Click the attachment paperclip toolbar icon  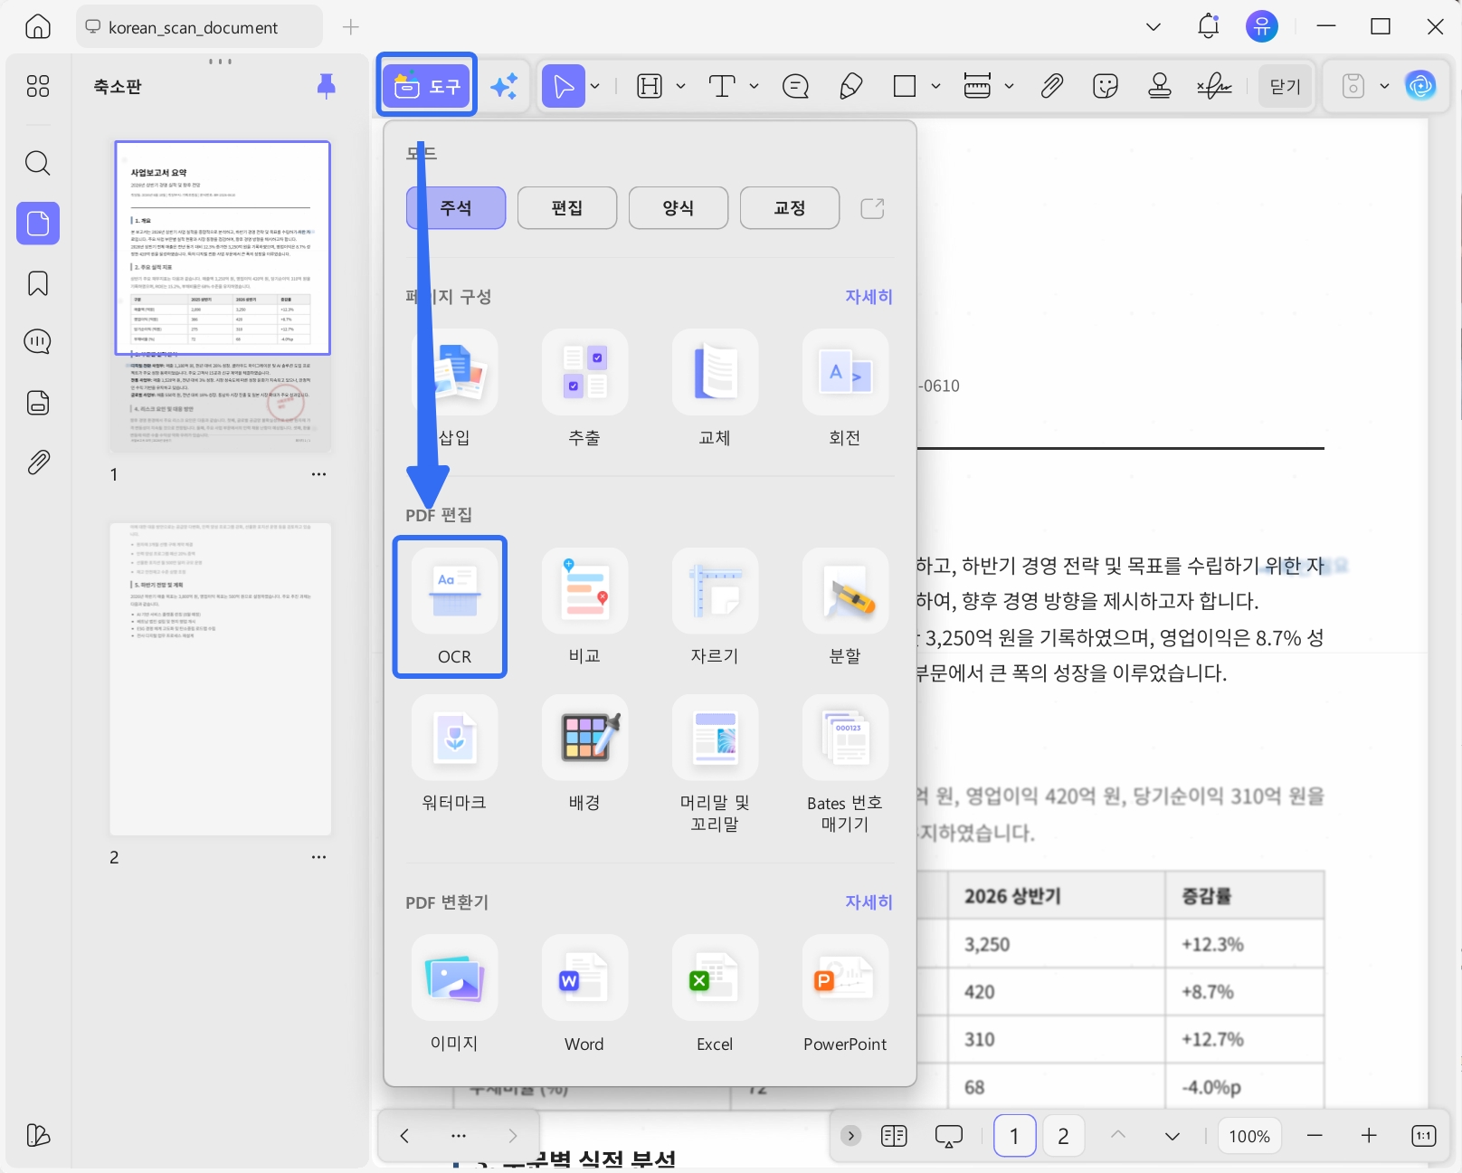[x=1051, y=86]
